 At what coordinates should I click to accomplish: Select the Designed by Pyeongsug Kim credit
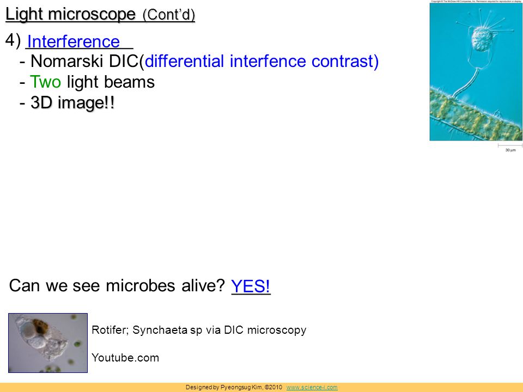234,387
